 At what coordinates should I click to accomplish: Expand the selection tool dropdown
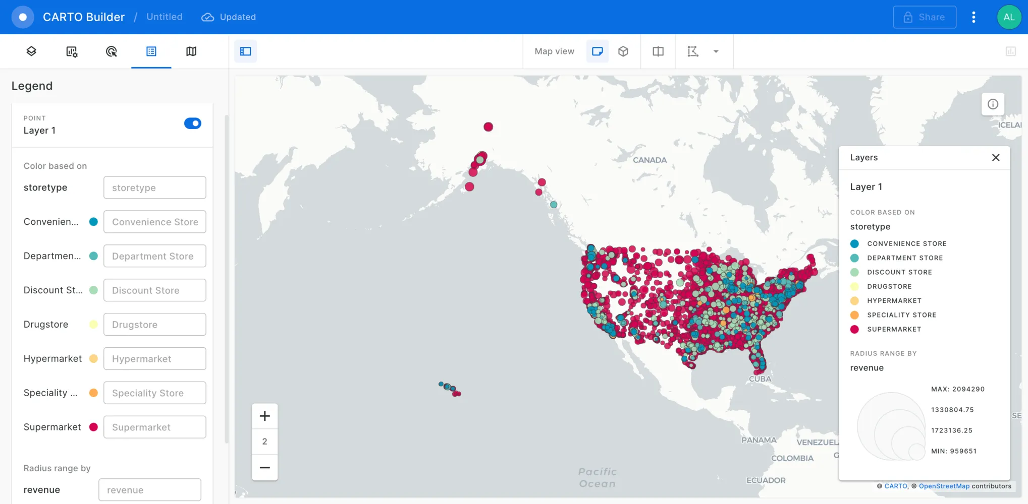click(716, 51)
